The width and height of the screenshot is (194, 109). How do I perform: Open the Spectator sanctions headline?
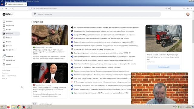tap(102, 78)
